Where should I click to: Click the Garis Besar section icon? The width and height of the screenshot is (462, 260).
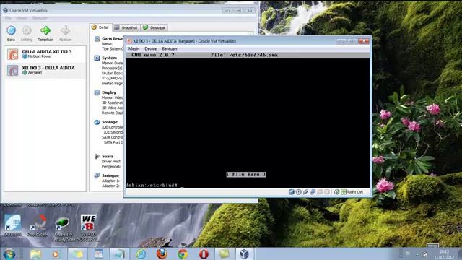click(x=97, y=39)
